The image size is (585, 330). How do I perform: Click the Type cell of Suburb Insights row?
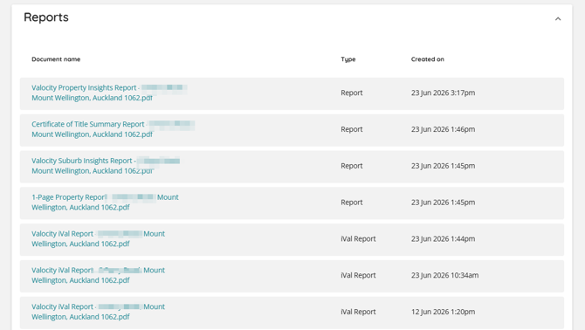(352, 166)
